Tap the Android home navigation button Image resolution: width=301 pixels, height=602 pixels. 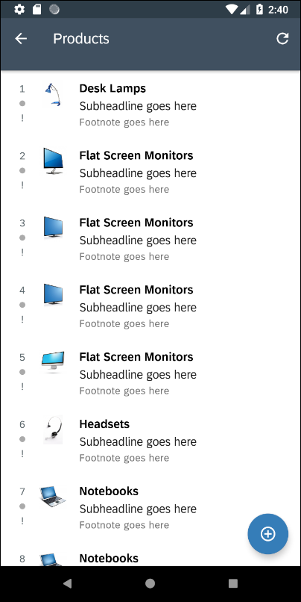click(150, 583)
